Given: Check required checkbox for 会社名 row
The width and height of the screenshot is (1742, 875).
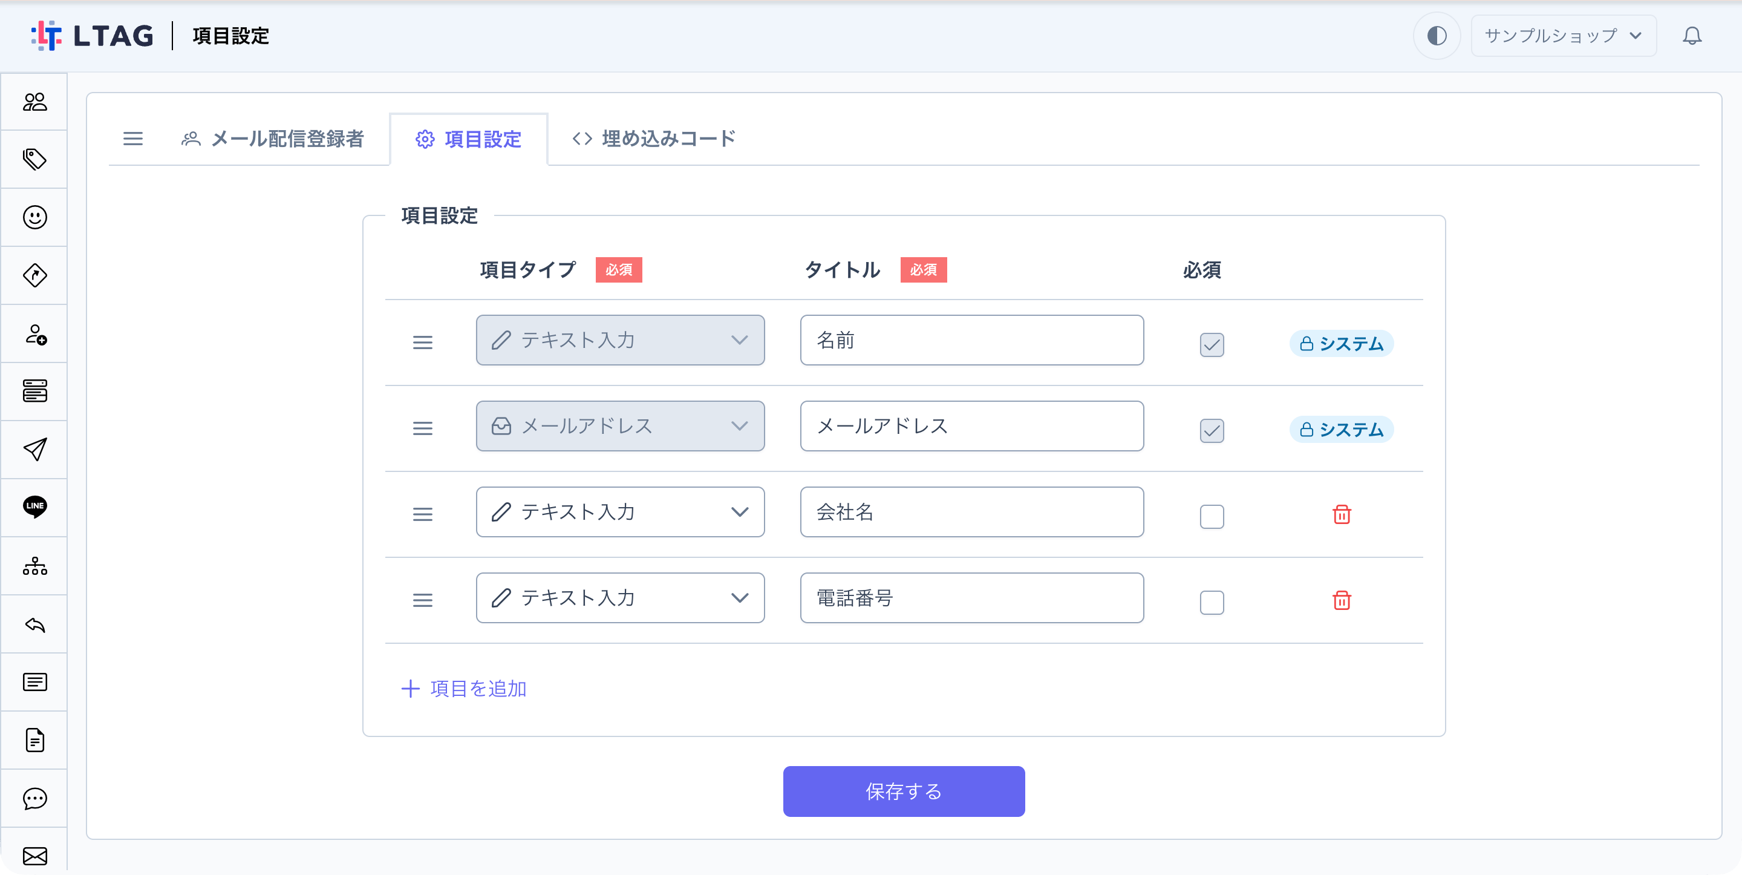Looking at the screenshot, I should pos(1212,516).
